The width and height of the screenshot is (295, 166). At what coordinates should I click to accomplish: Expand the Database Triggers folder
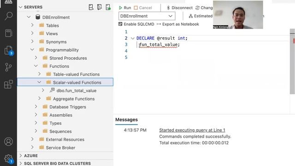tap(36, 107)
